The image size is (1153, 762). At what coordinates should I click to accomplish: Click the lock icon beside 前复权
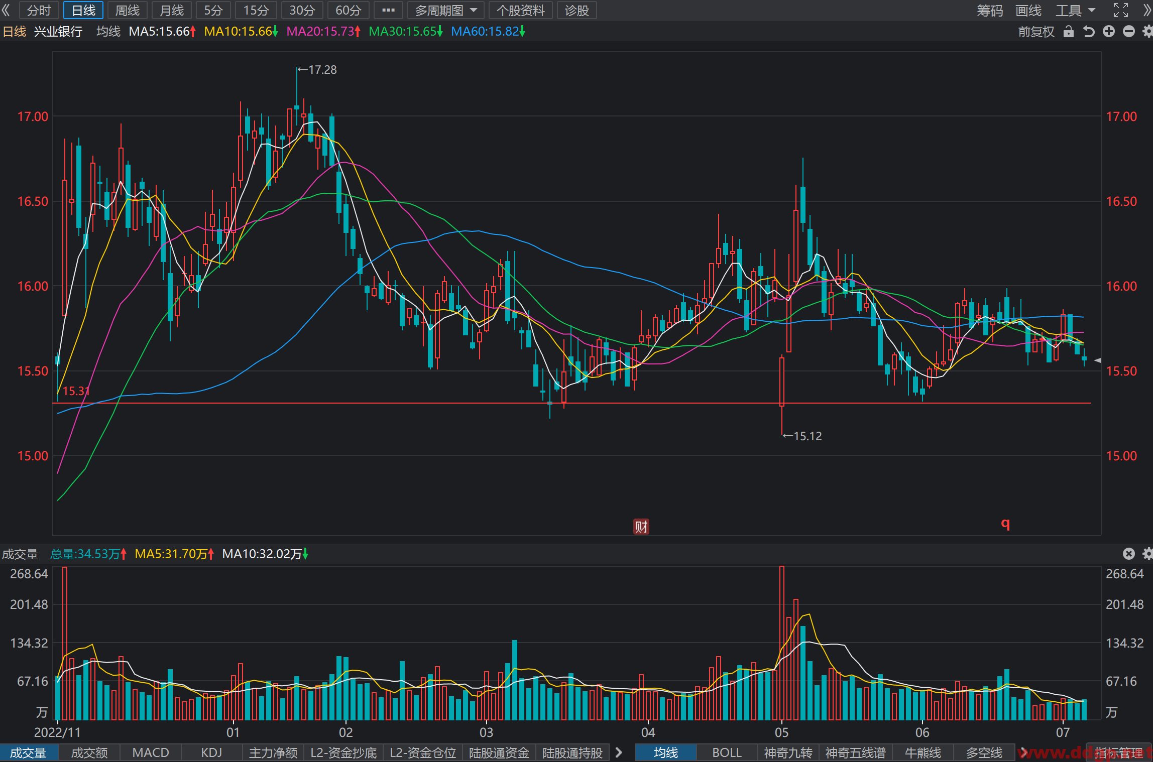pos(1069,32)
